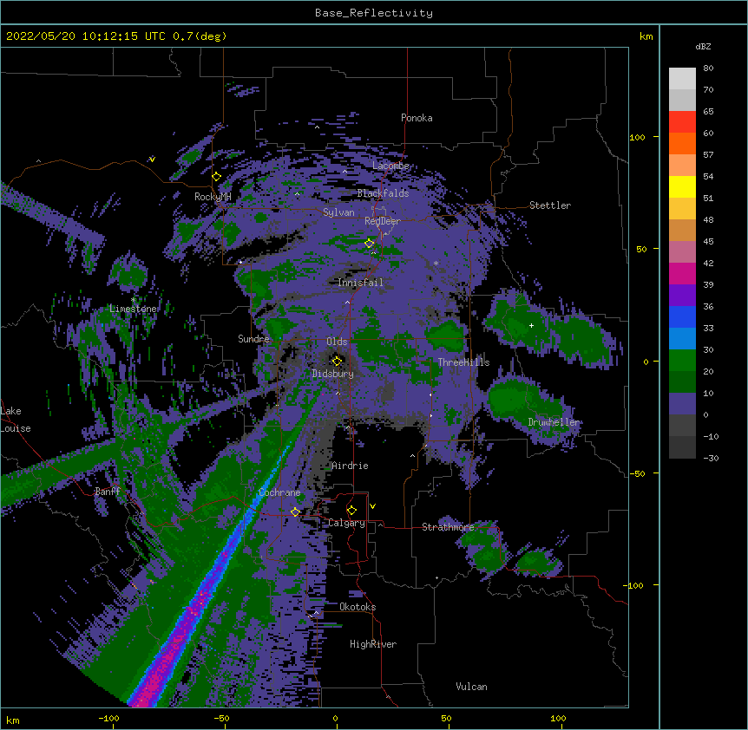The width and height of the screenshot is (748, 730).
Task: Click the yellow radar site marker above Didsbury
Action: (x=337, y=361)
